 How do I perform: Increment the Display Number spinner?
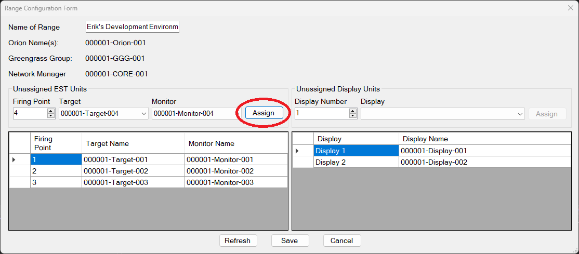point(353,111)
